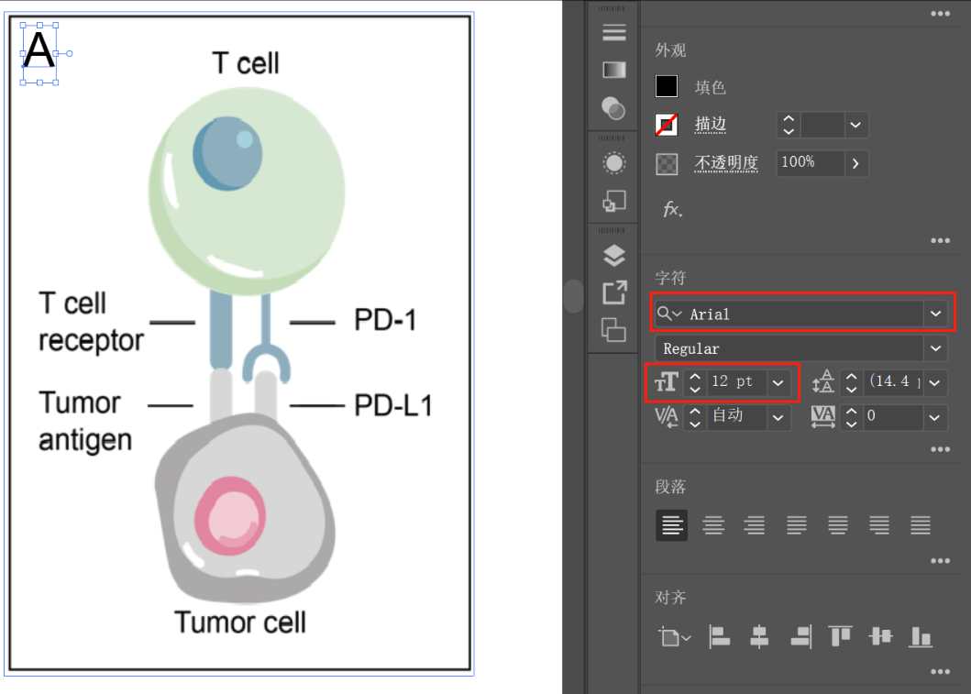Set paragraph to align center
971x694 pixels.
(x=713, y=525)
